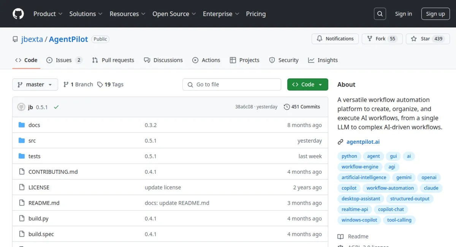Open the Projects tab

pyautogui.click(x=245, y=60)
